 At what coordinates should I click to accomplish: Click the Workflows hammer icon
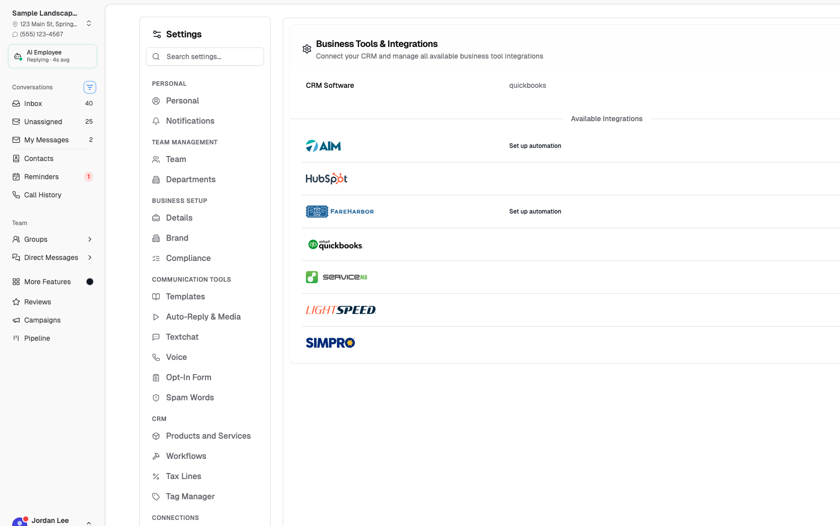[x=156, y=456]
